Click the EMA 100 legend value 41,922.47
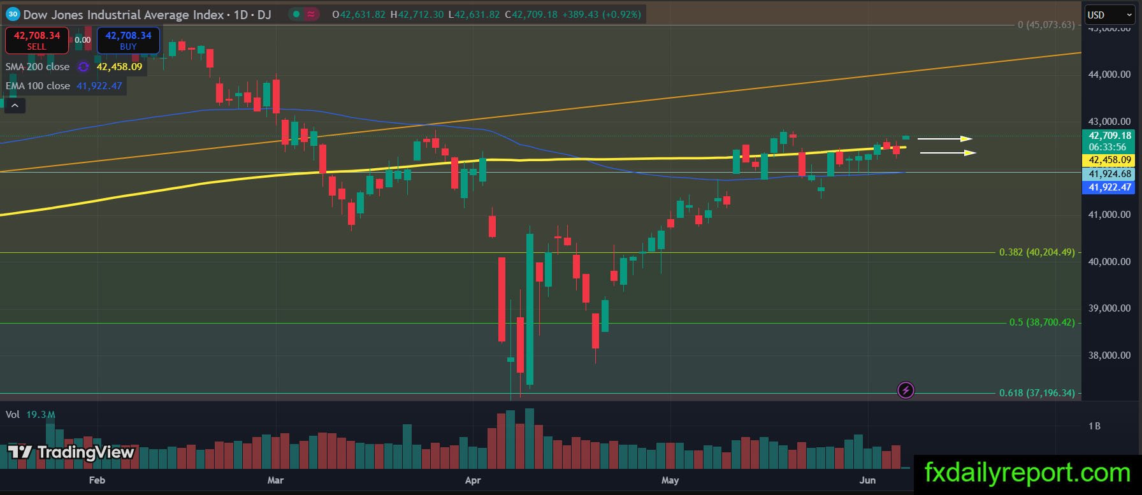This screenshot has height=495, width=1142. pos(99,85)
